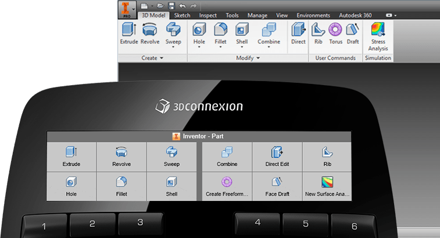440x238 pixels.
Task: Push hardware key 5
Action: 305,224
